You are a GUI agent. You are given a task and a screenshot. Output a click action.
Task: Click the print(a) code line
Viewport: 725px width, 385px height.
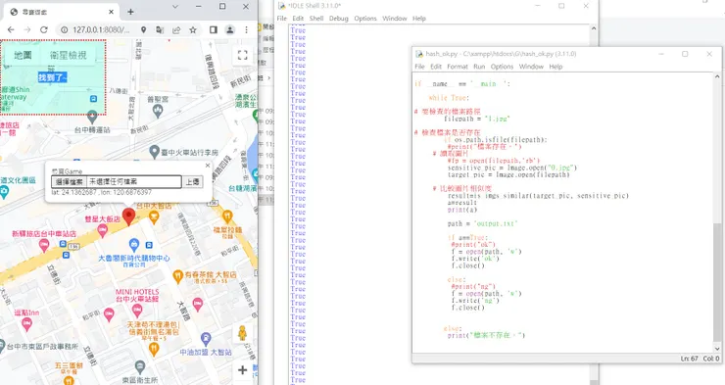[x=461, y=210]
